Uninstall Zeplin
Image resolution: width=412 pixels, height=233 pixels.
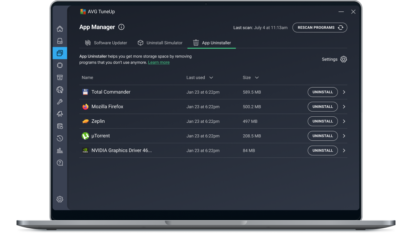(323, 121)
